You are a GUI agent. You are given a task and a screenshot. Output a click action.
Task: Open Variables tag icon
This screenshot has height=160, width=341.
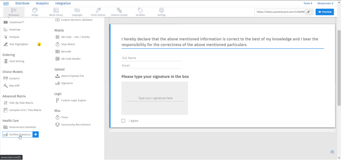click(140, 12)
